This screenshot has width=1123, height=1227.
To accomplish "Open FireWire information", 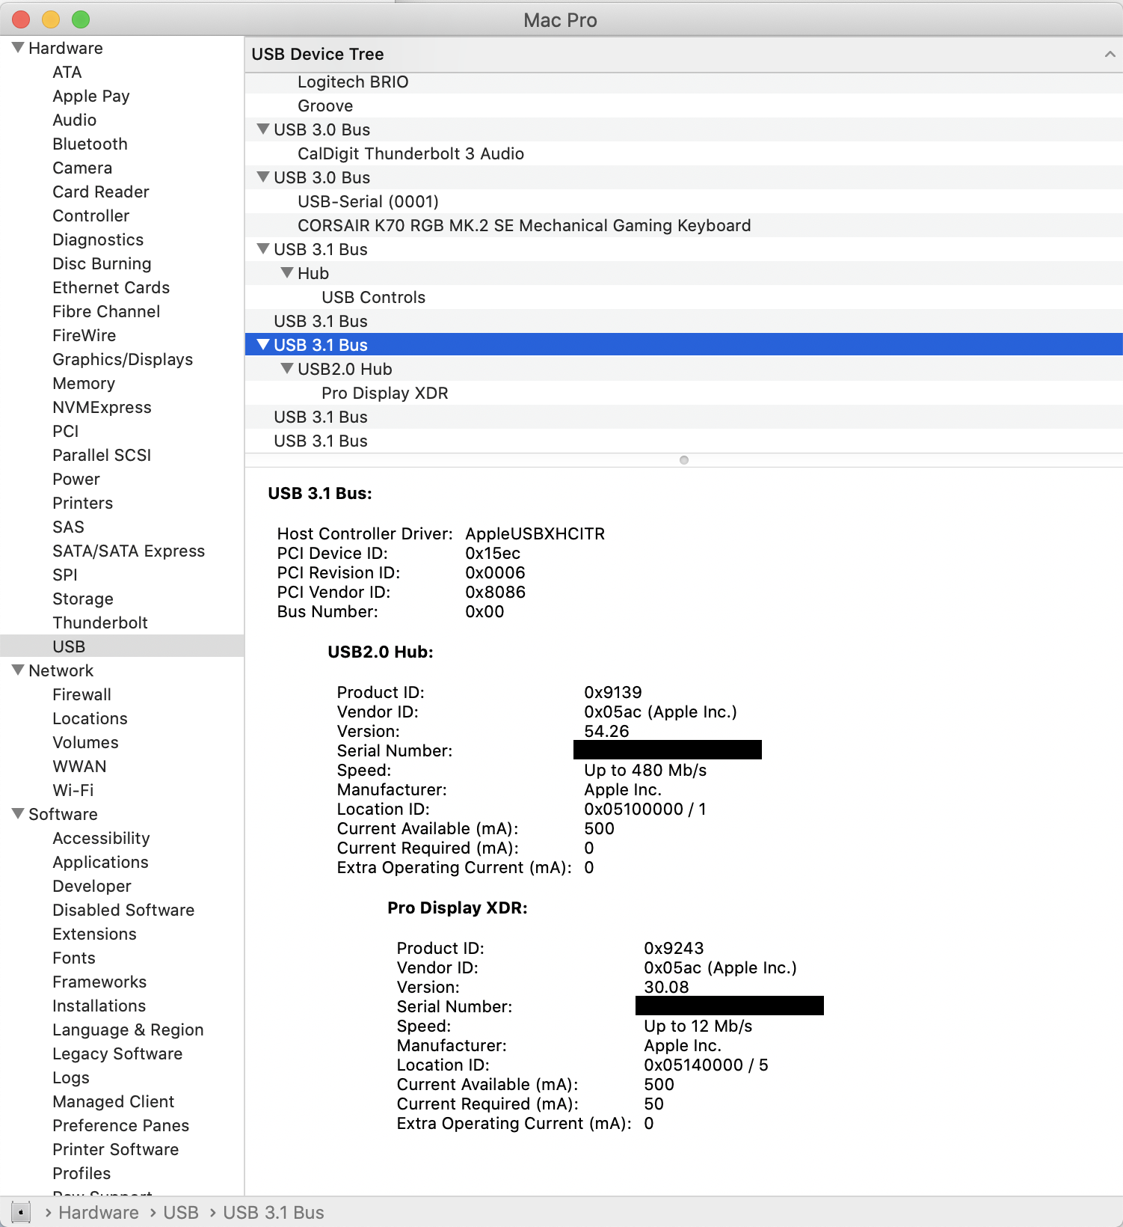I will pyautogui.click(x=84, y=336).
